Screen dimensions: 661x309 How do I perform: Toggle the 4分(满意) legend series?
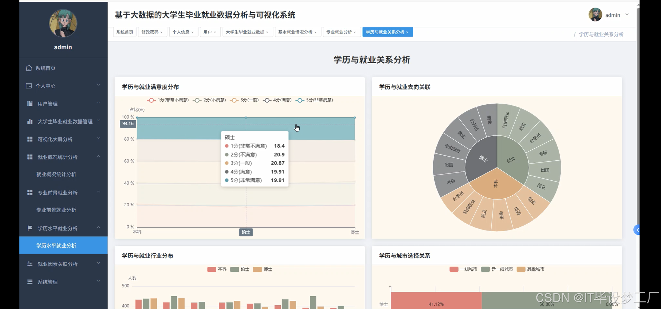[x=277, y=100]
